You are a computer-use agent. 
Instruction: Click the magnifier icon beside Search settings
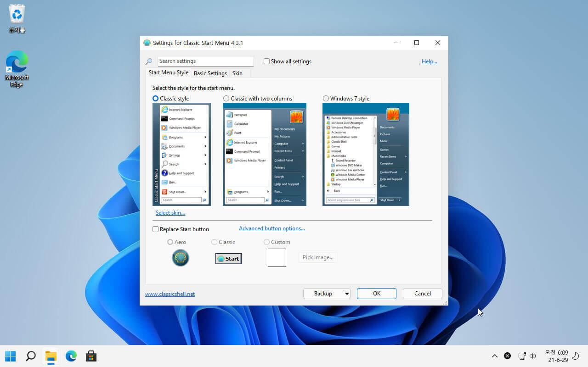pyautogui.click(x=149, y=61)
